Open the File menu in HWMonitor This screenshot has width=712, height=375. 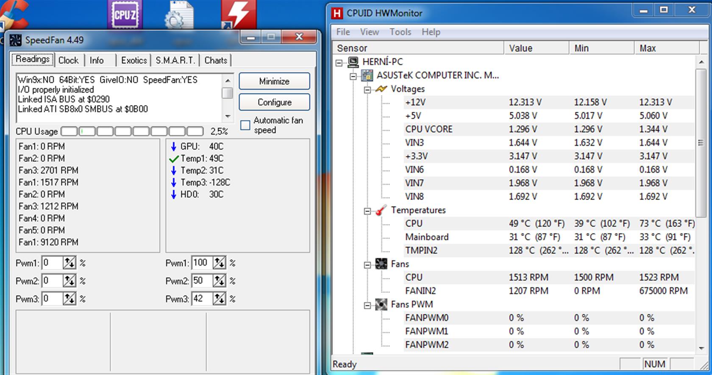pyautogui.click(x=343, y=32)
